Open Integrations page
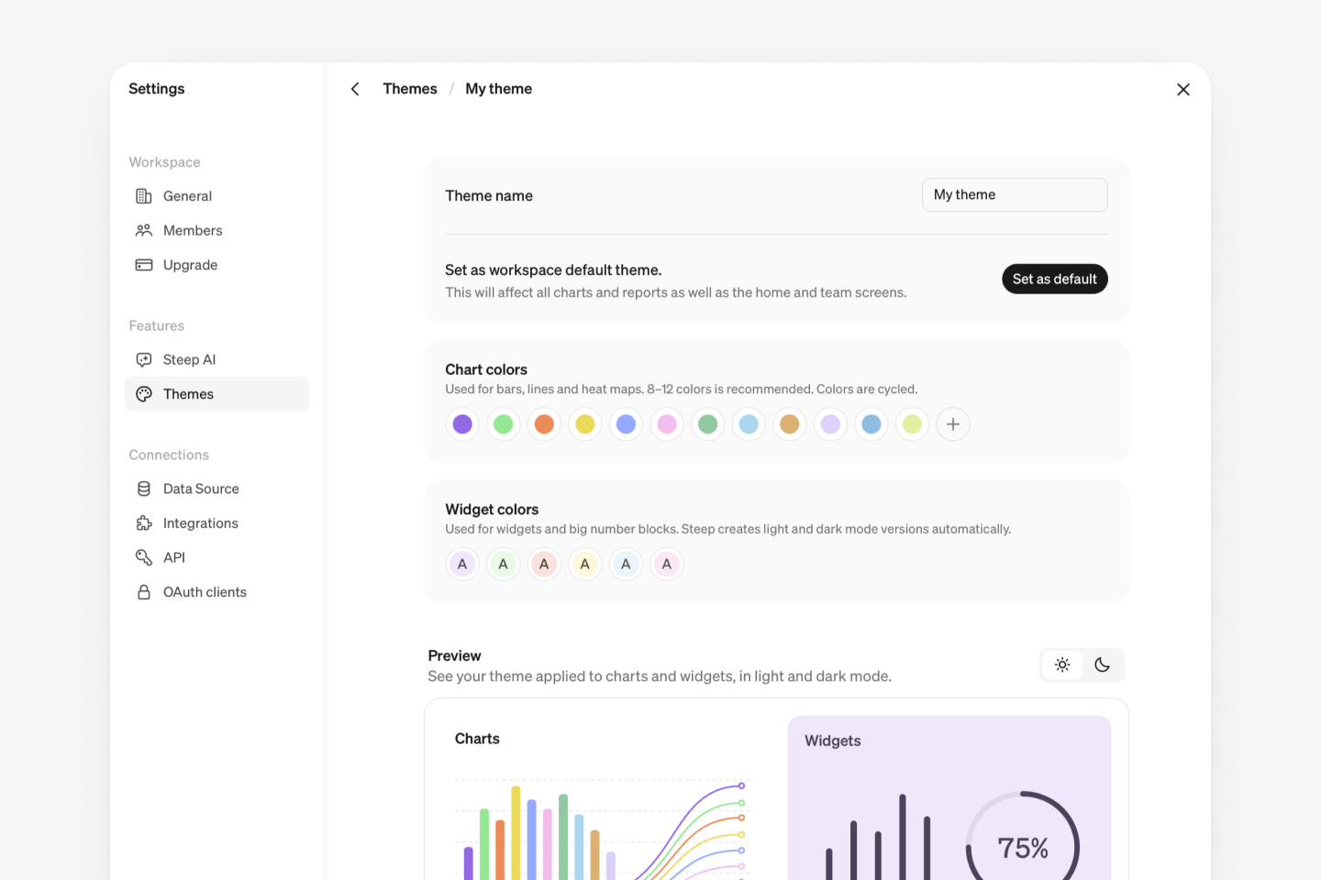This screenshot has height=880, width=1321. tap(216, 523)
